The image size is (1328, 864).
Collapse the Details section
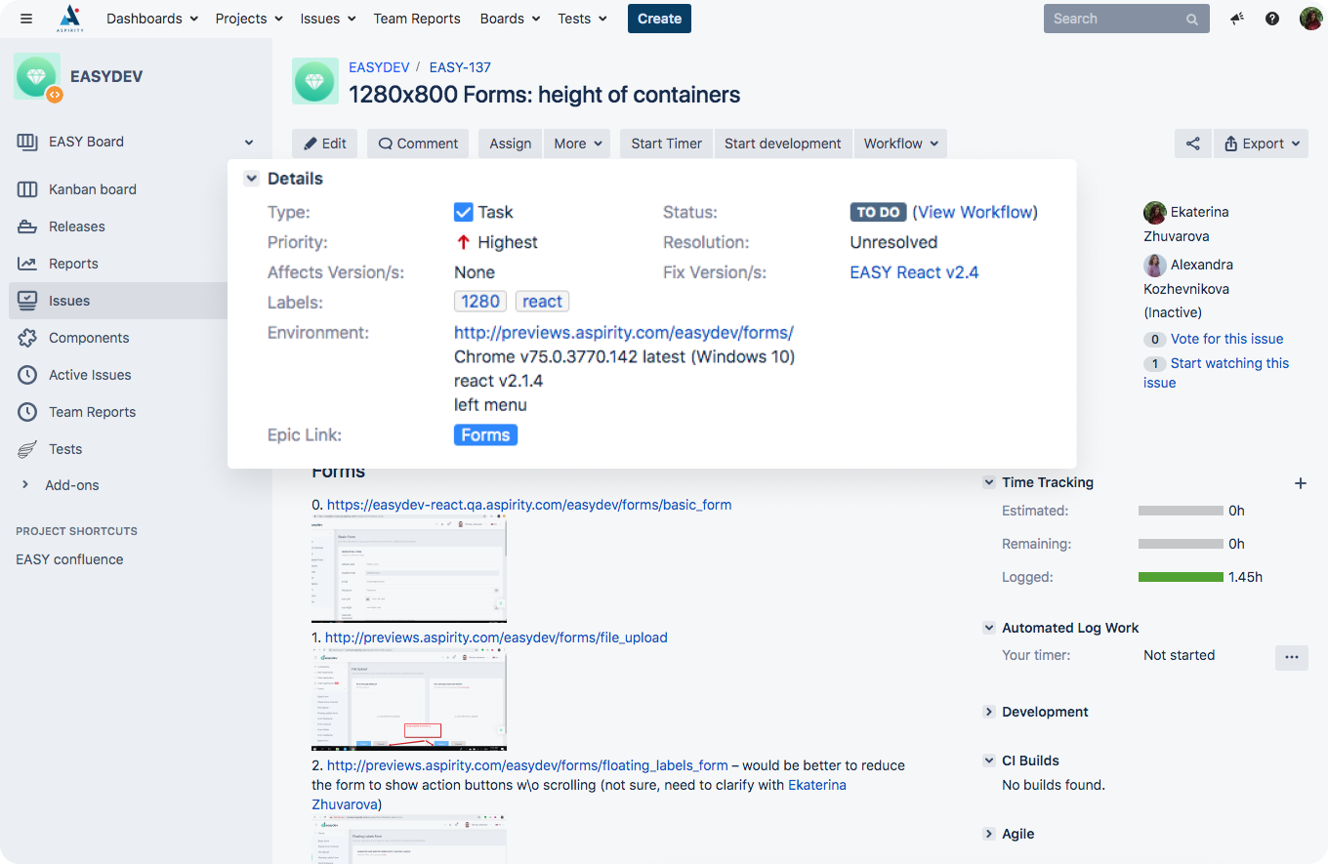point(252,179)
